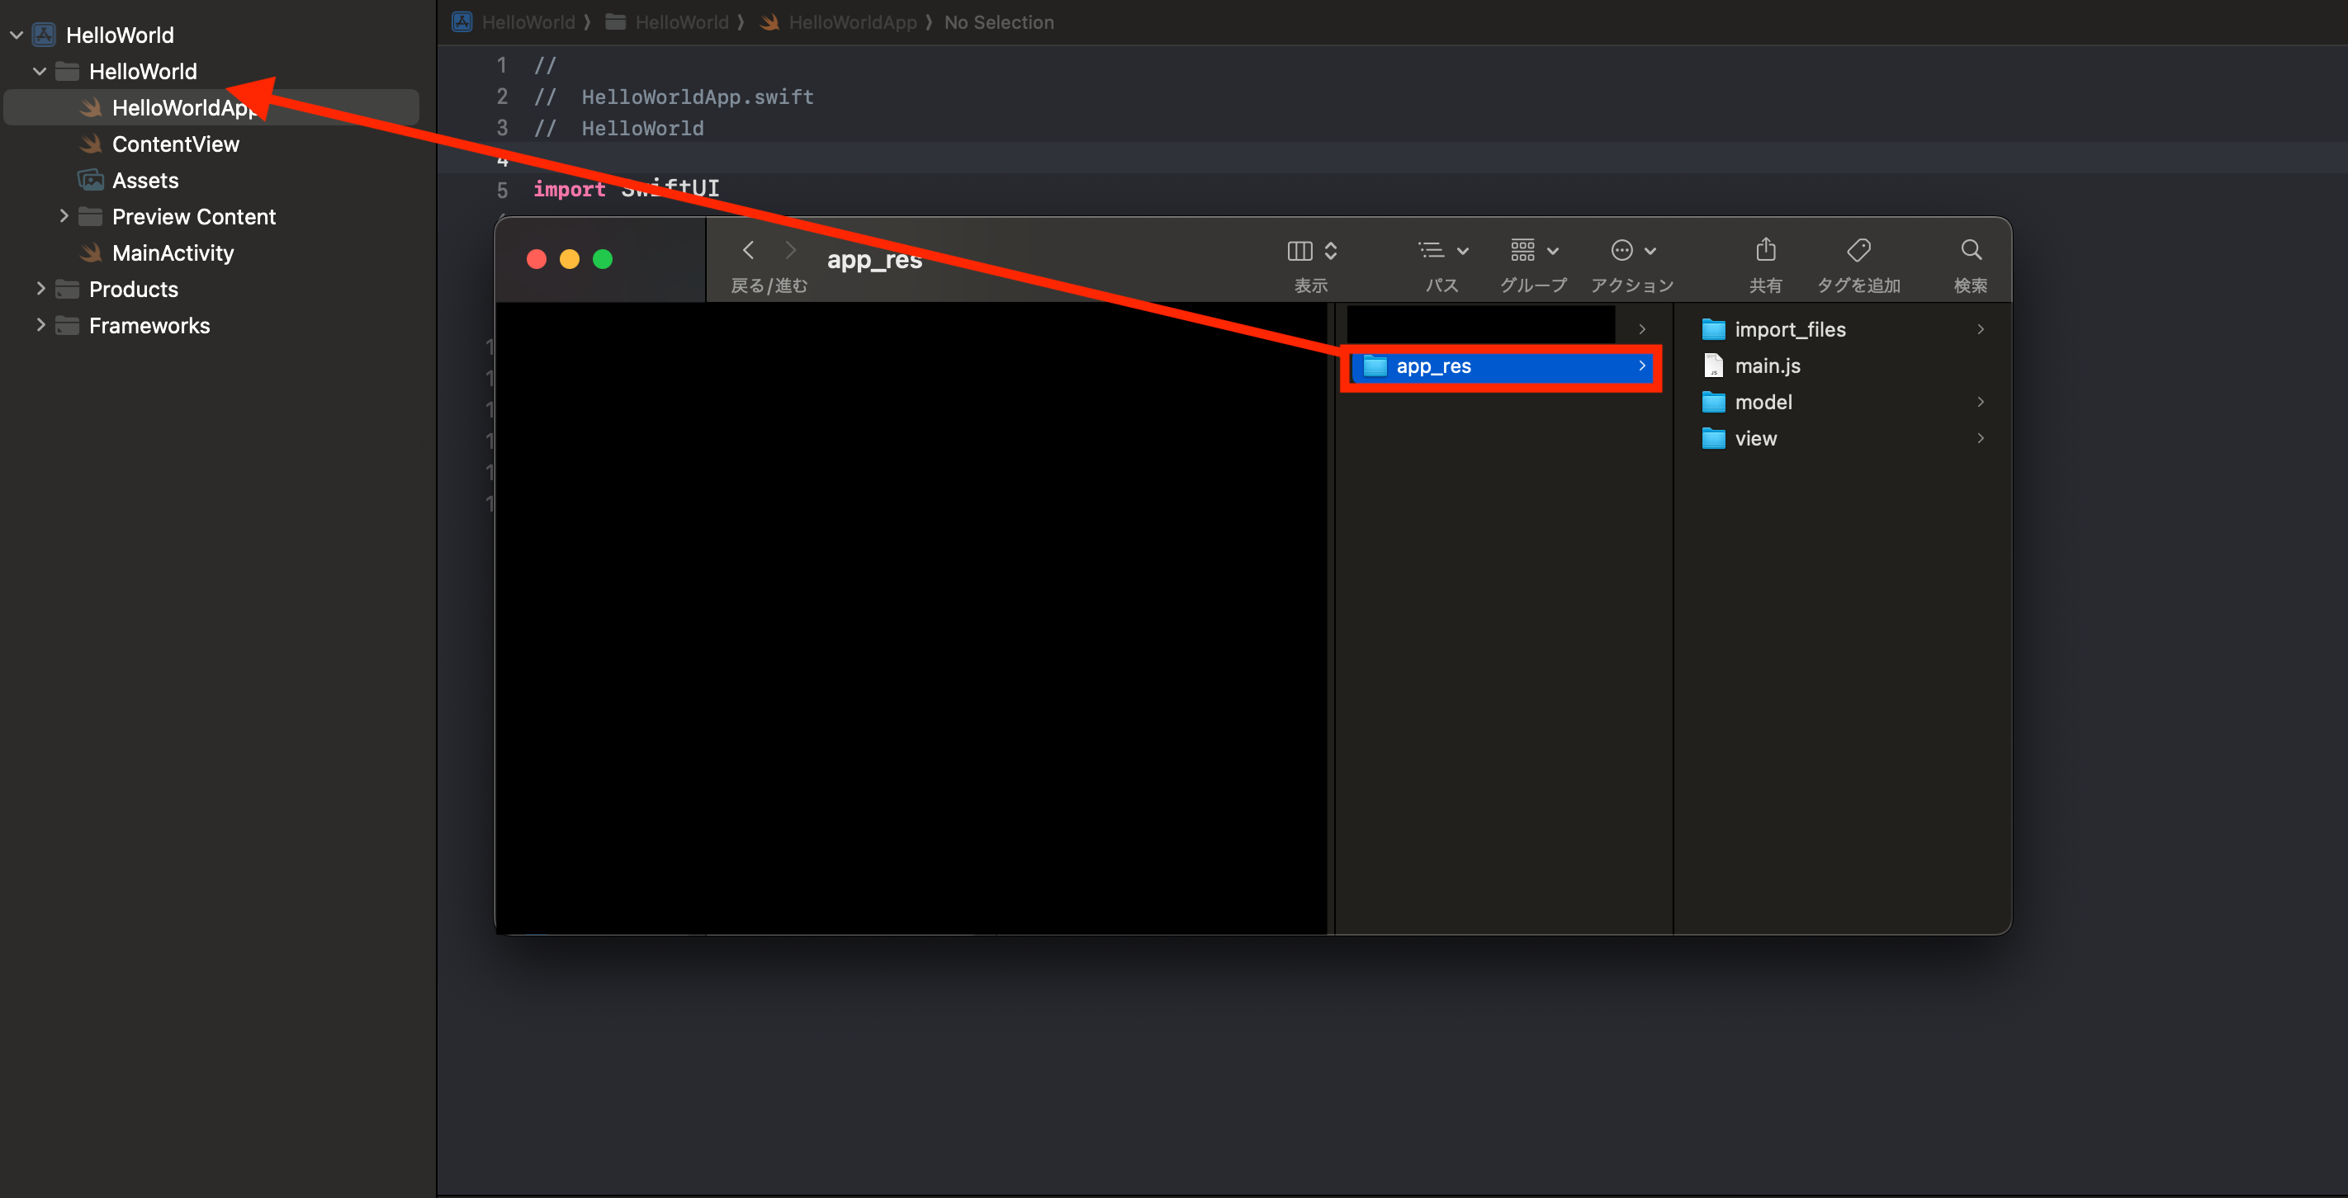Image resolution: width=2348 pixels, height=1198 pixels.
Task: Collapse the HelloWorld group folder
Action: 39,71
